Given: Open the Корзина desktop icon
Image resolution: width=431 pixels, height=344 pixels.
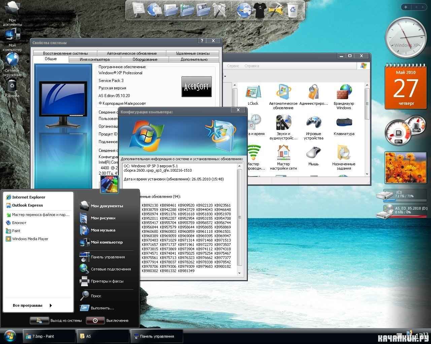Looking at the screenshot, I should tap(12, 88).
